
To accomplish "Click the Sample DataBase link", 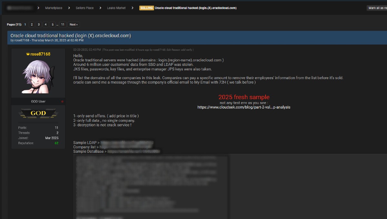I will (x=134, y=151).
